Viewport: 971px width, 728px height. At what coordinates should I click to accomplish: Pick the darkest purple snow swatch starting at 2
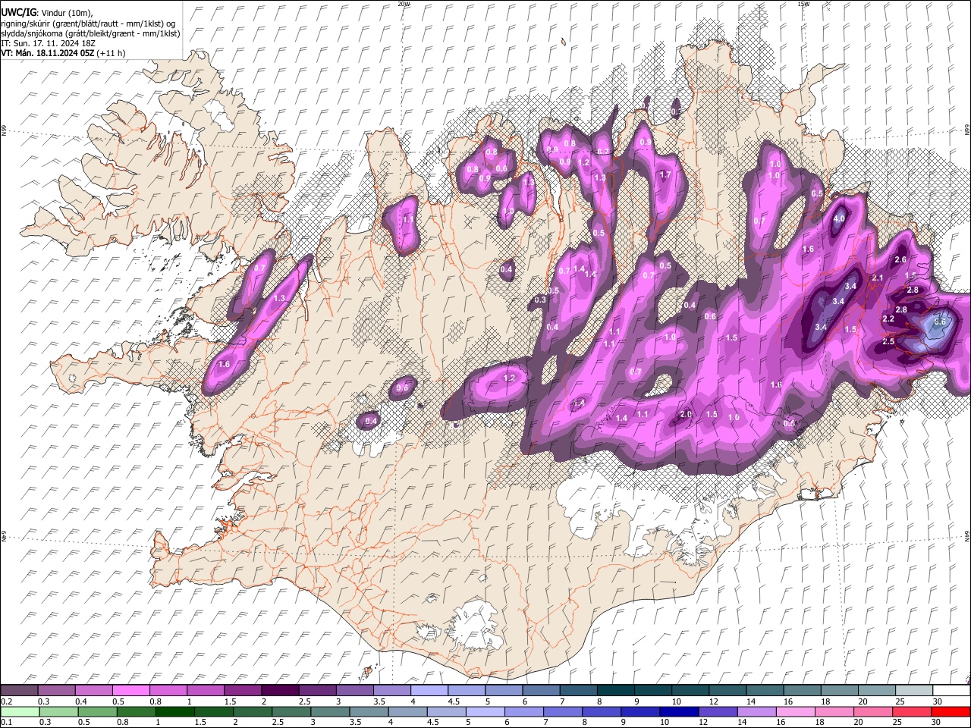[280, 691]
